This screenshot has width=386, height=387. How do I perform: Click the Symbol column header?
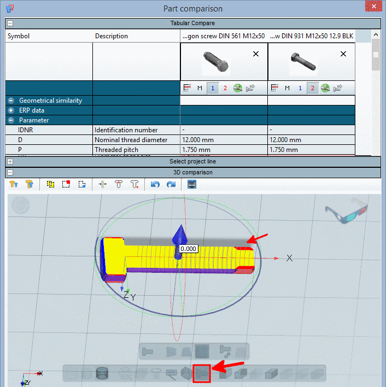(18, 36)
